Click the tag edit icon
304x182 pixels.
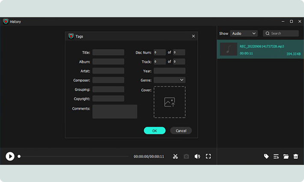[x=266, y=156]
